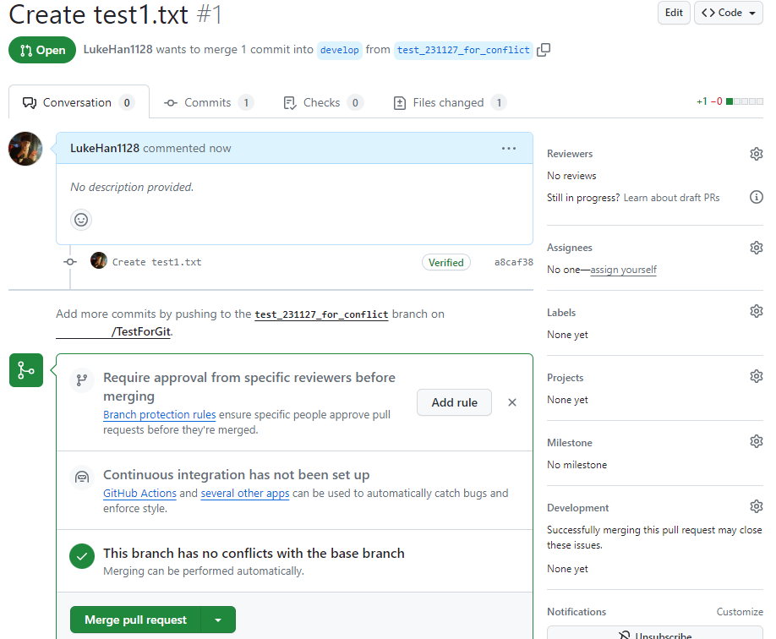Open the develop base branch link
Viewport: 776px width, 639px height.
340,50
